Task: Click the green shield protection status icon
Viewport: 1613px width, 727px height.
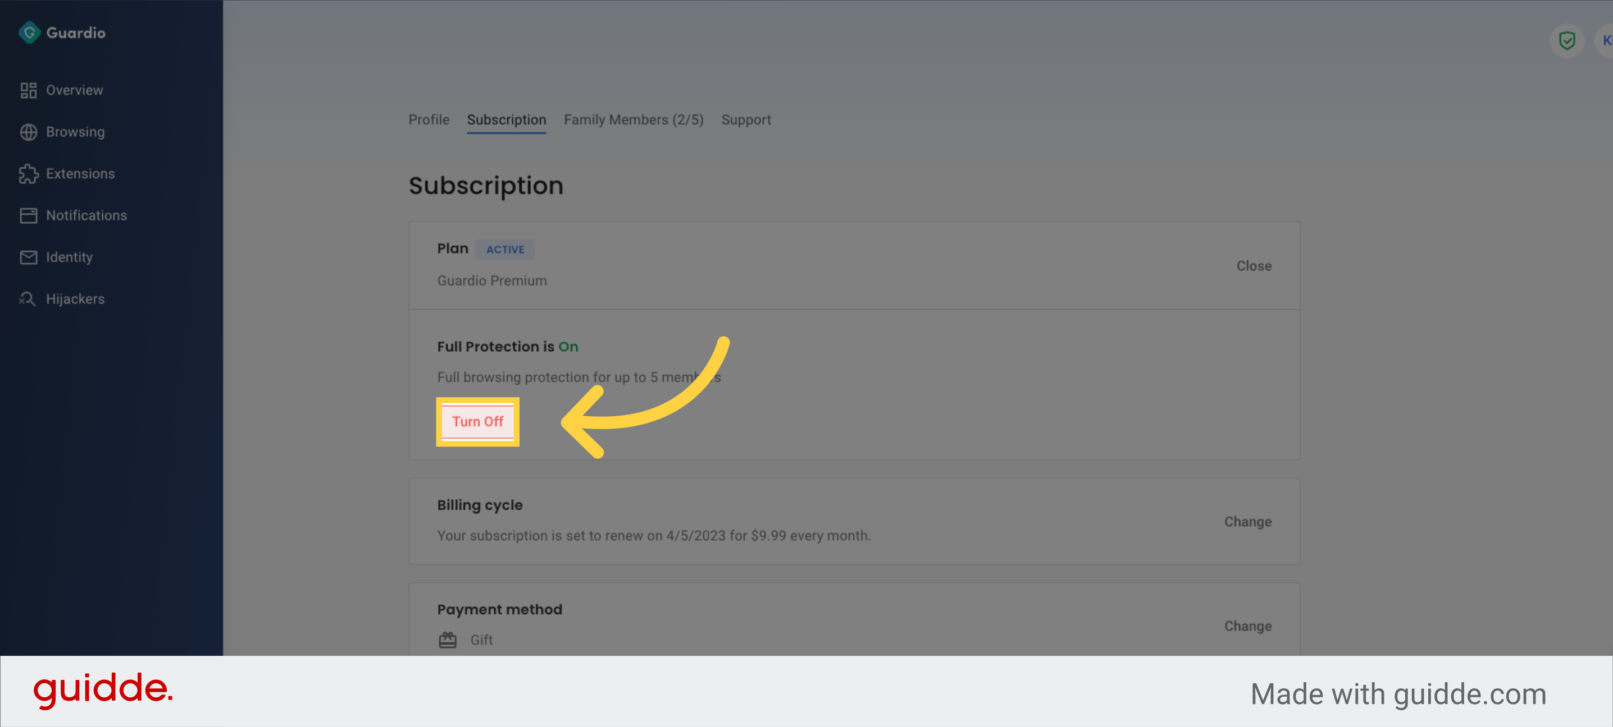Action: click(x=1566, y=40)
